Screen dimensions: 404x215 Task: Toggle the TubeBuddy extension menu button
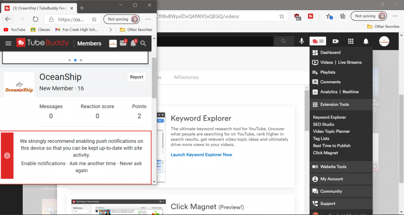click(319, 41)
